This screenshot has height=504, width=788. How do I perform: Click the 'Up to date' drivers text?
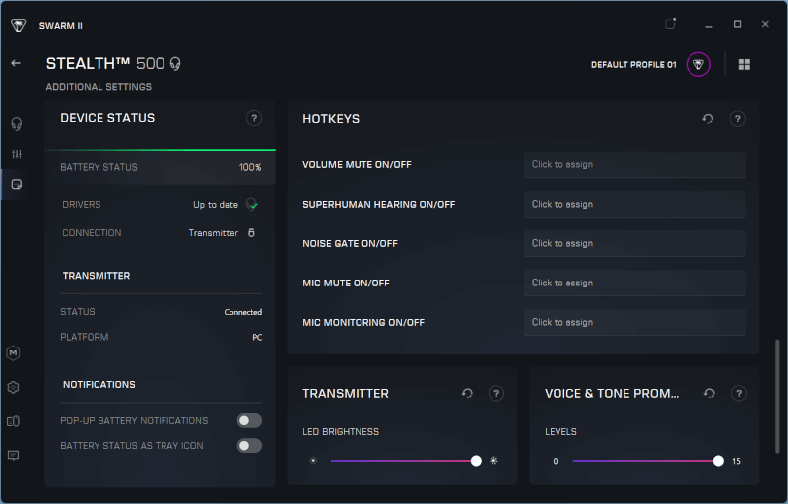tap(216, 205)
